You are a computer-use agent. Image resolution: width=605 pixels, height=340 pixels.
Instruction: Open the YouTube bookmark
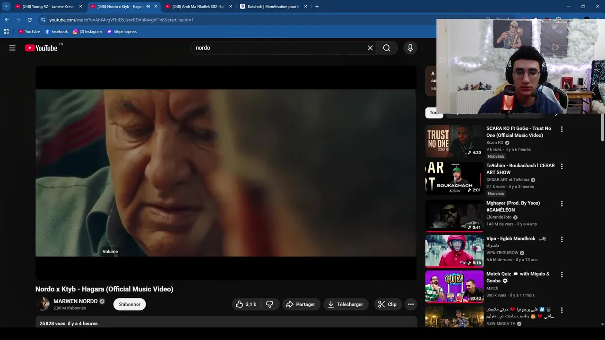point(29,32)
